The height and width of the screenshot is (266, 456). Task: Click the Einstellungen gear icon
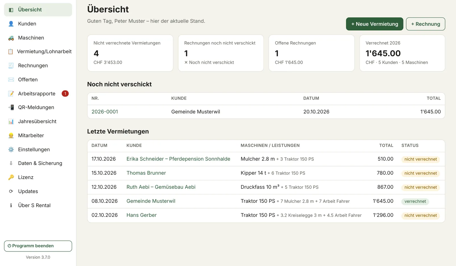pyautogui.click(x=11, y=150)
